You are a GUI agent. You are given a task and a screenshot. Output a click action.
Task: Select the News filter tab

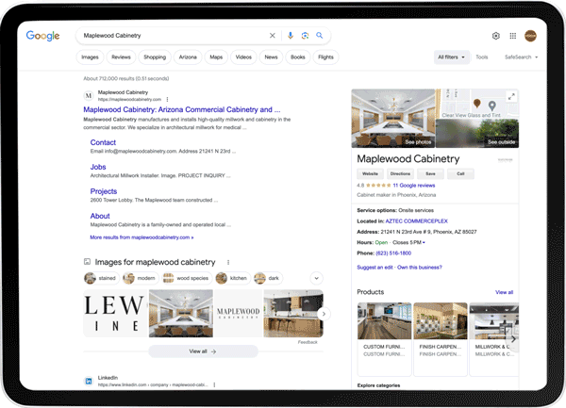(271, 57)
